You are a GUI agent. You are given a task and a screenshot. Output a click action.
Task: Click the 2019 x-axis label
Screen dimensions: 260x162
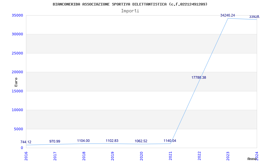tap(112, 156)
